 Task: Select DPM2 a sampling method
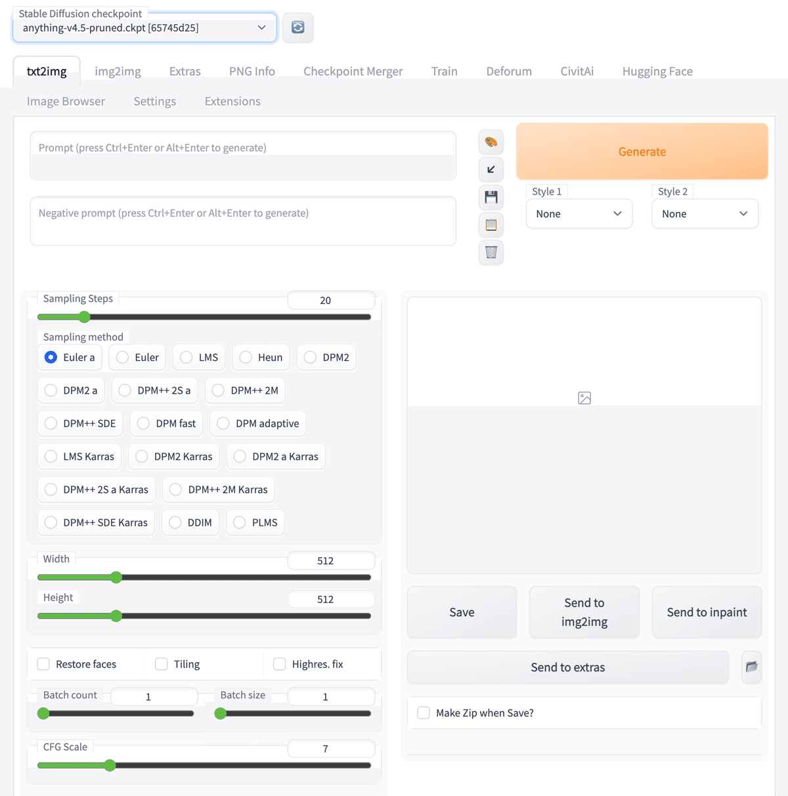click(71, 390)
